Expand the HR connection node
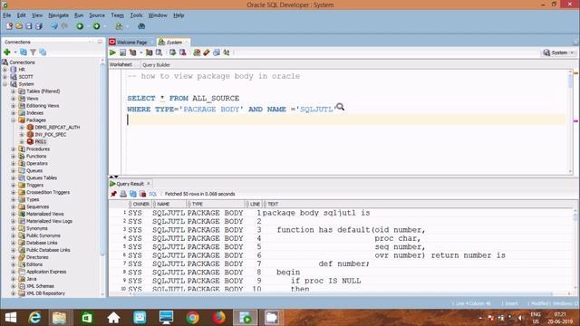580x326 pixels. tap(5, 70)
